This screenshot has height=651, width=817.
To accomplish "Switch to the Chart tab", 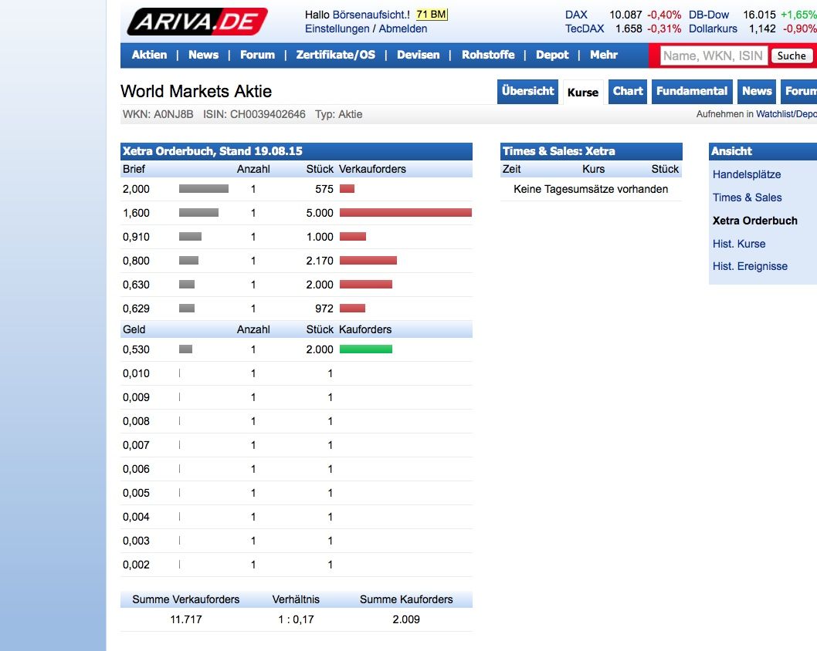I will [627, 91].
